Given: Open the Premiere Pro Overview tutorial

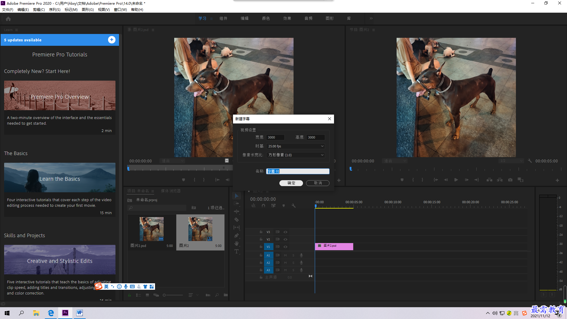Looking at the screenshot, I should [x=60, y=95].
